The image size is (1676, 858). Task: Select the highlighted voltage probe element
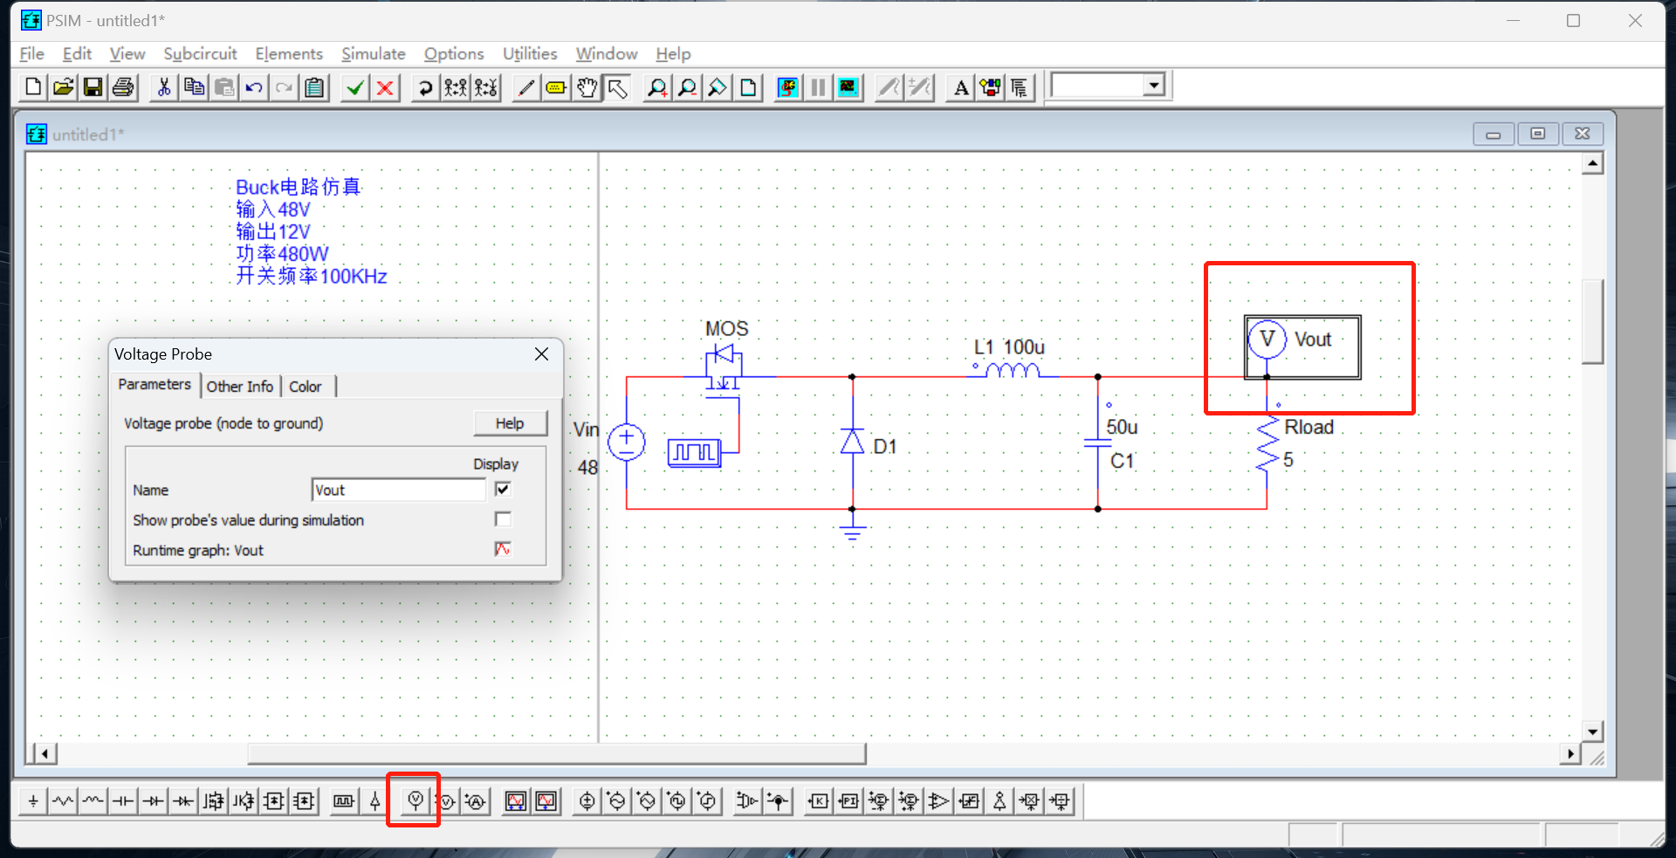click(413, 800)
